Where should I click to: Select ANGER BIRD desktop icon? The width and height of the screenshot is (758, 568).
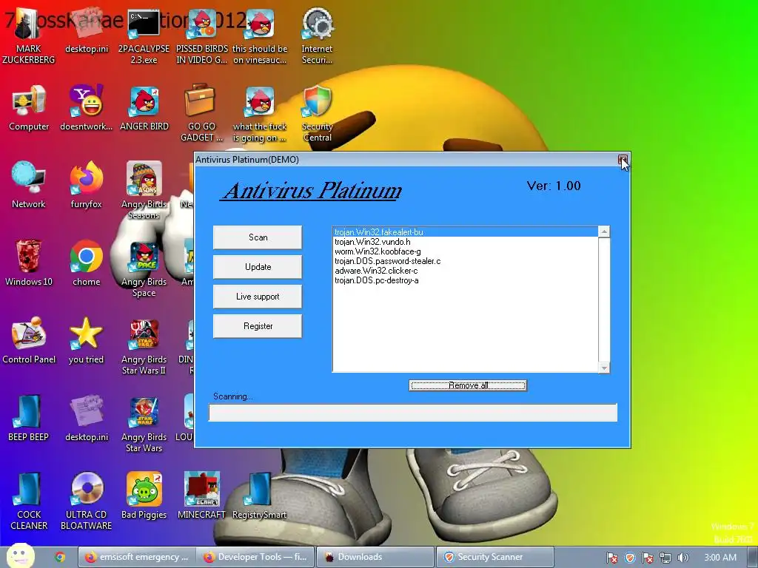coord(144,108)
